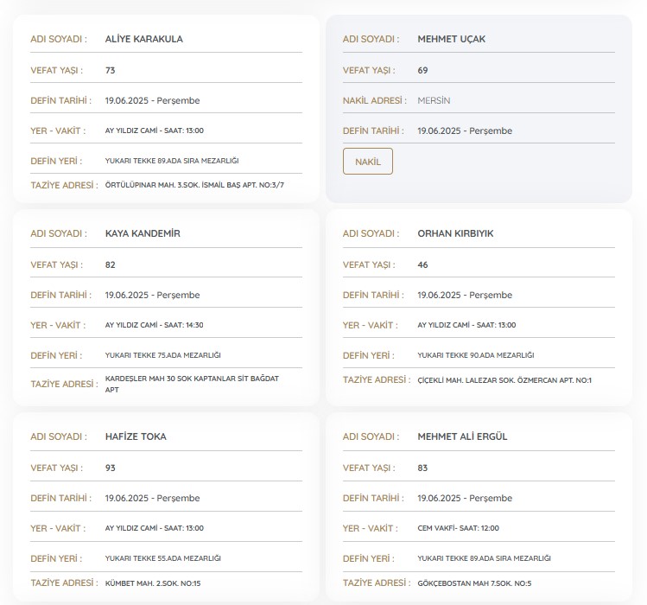Click the NAKİL button for Mehmet Uçak
Image resolution: width=647 pixels, height=605 pixels.
[x=368, y=162]
